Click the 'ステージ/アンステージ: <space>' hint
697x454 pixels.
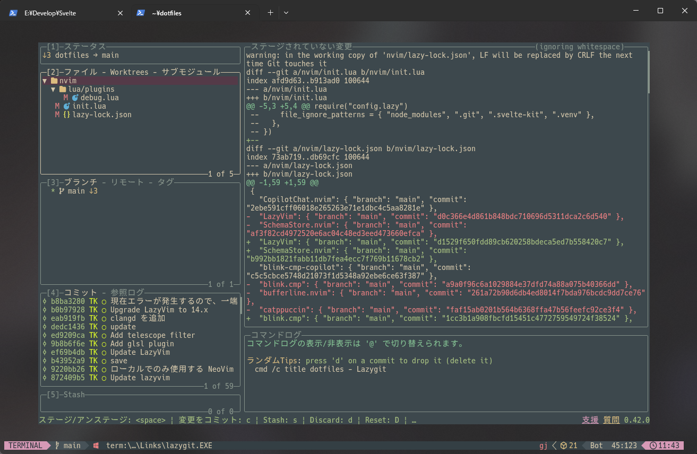pyautogui.click(x=102, y=420)
